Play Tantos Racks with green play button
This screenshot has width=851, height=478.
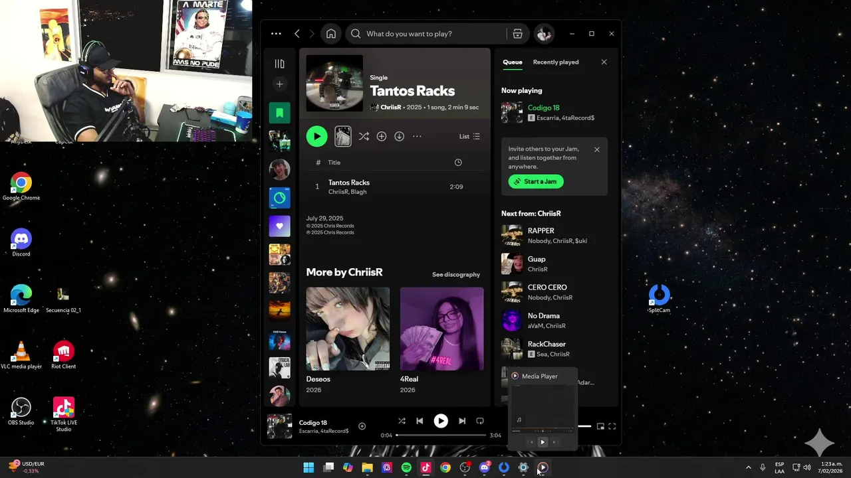316,136
